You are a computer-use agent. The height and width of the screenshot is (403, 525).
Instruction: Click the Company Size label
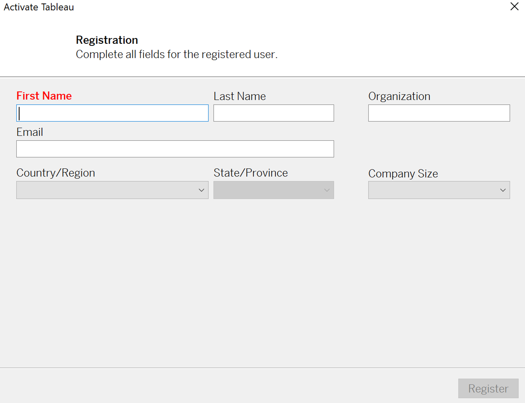tap(403, 173)
